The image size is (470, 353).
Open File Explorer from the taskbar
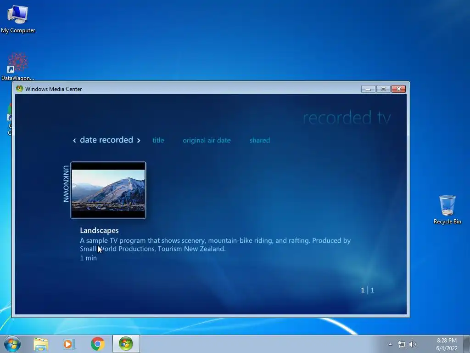pos(41,344)
